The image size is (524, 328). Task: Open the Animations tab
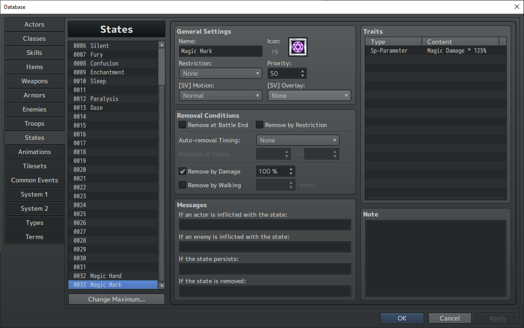point(35,152)
